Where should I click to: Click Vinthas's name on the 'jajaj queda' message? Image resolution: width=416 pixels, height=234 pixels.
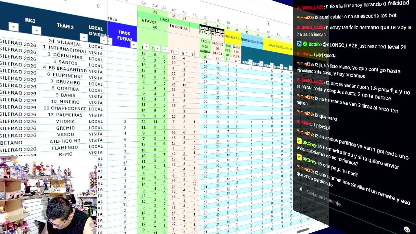pyautogui.click(x=304, y=54)
